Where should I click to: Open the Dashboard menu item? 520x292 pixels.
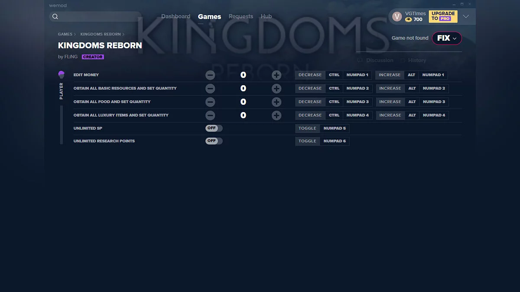tap(175, 16)
